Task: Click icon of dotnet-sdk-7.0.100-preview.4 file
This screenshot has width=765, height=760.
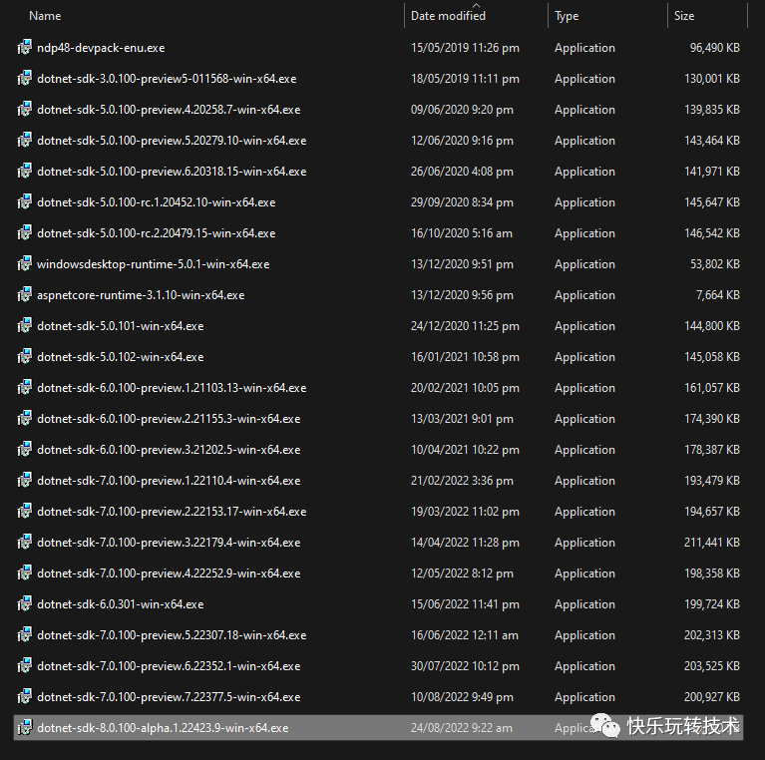Action: [x=24, y=572]
